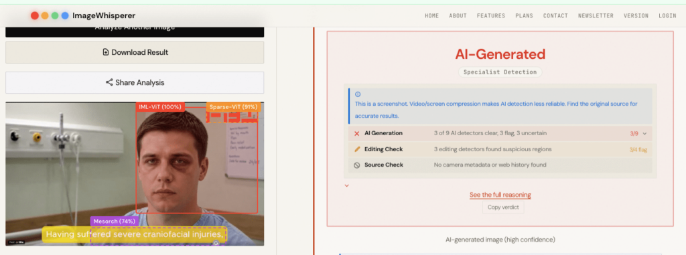
Task: Click the red X icon for AI Generation
Action: point(356,133)
